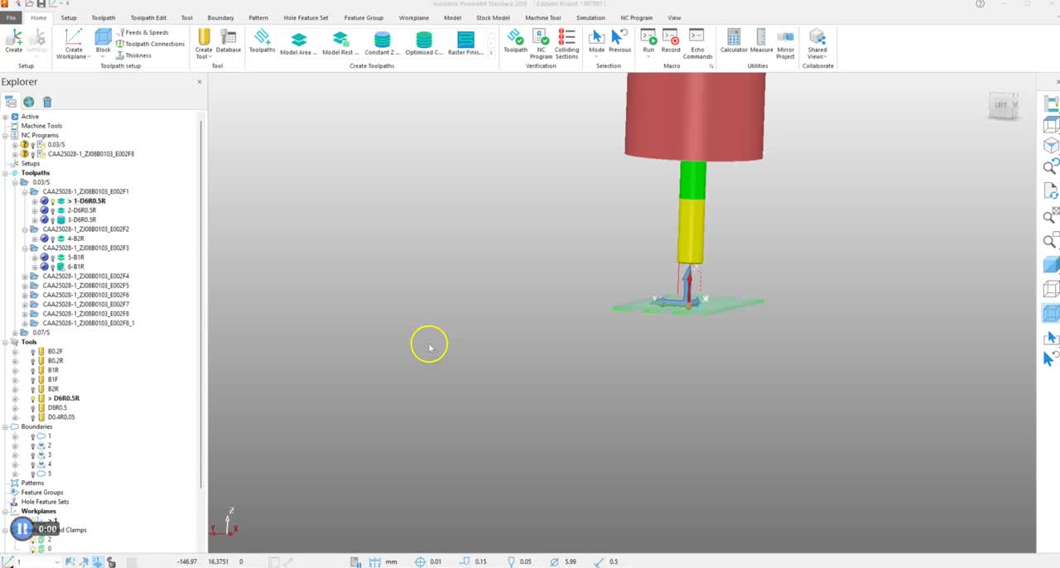This screenshot has width=1060, height=568.
Task: Open Colliding Sections
Action: point(566,43)
